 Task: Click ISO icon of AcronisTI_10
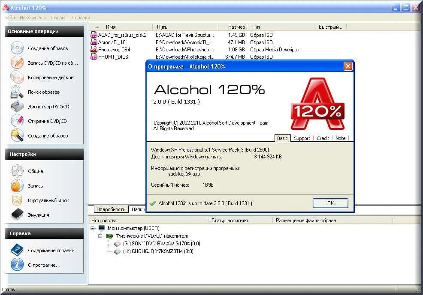(94, 42)
